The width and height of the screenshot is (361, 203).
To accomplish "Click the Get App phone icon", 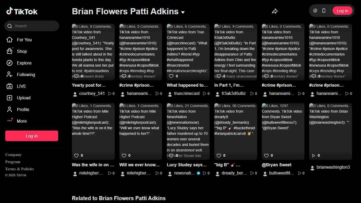I will tap(323, 11).
